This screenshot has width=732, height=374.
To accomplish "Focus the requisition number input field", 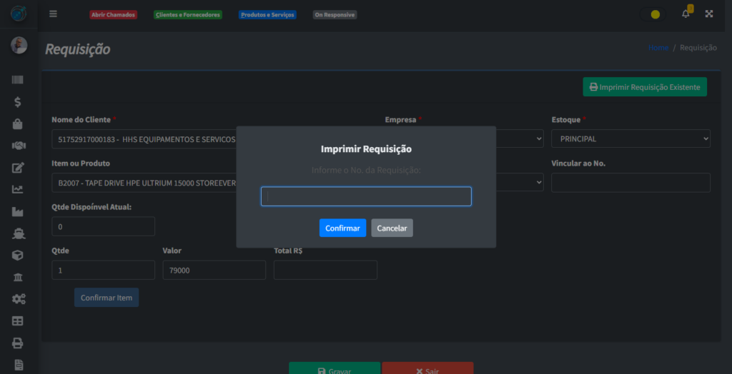I will (366, 196).
